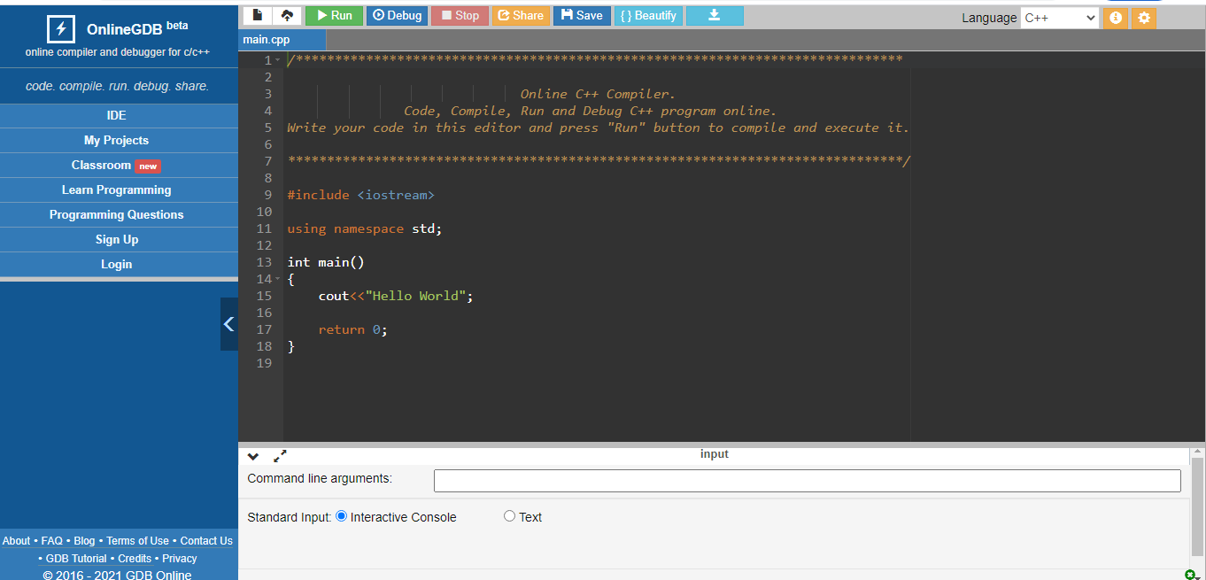Click the Command line arguments field
Viewport: 1206px width, 580px height.
coord(807,481)
